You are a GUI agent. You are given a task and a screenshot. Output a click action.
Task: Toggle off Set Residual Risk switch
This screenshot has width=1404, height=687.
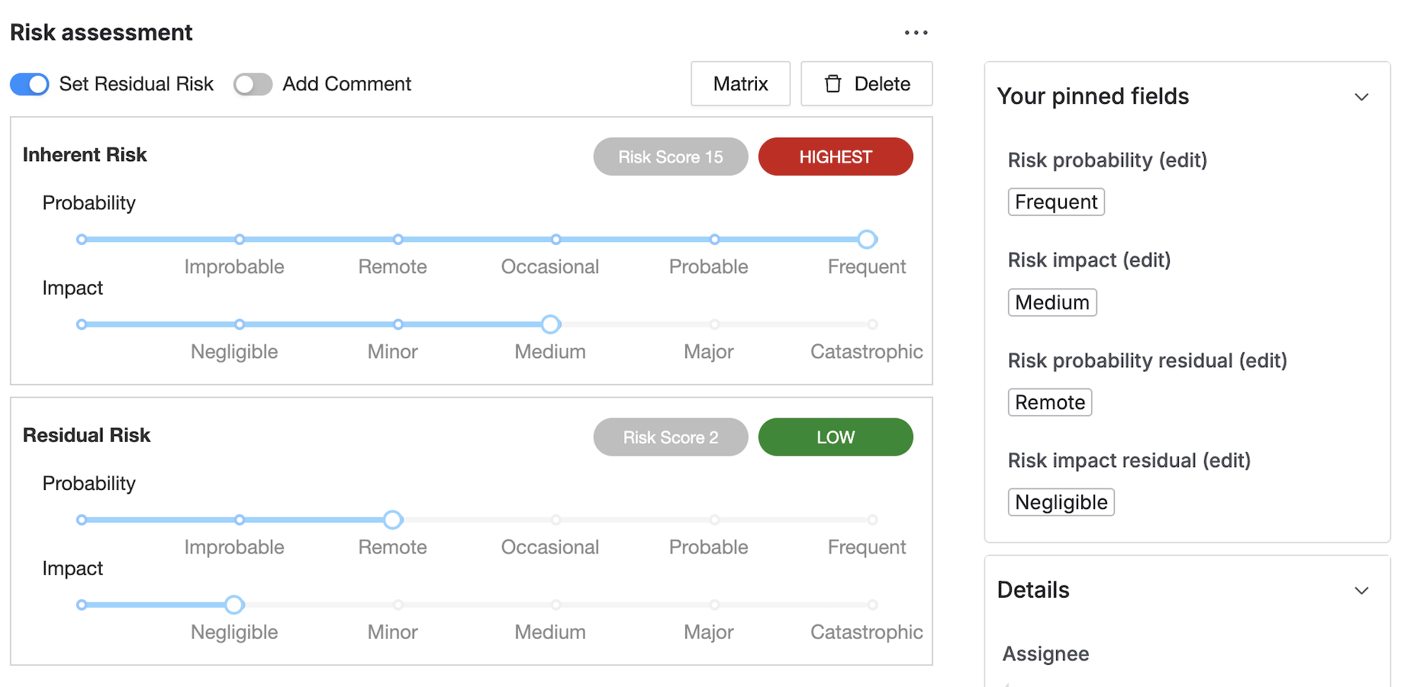(30, 84)
